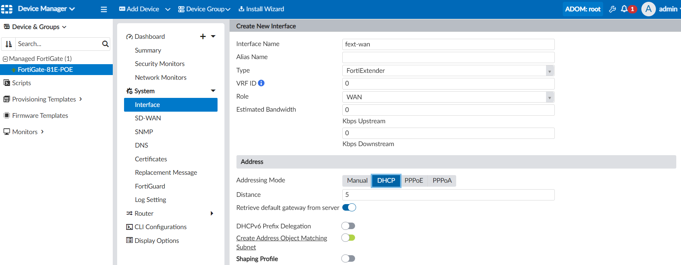This screenshot has width=681, height=265.
Task: Click the search magnifier icon
Action: (105, 44)
